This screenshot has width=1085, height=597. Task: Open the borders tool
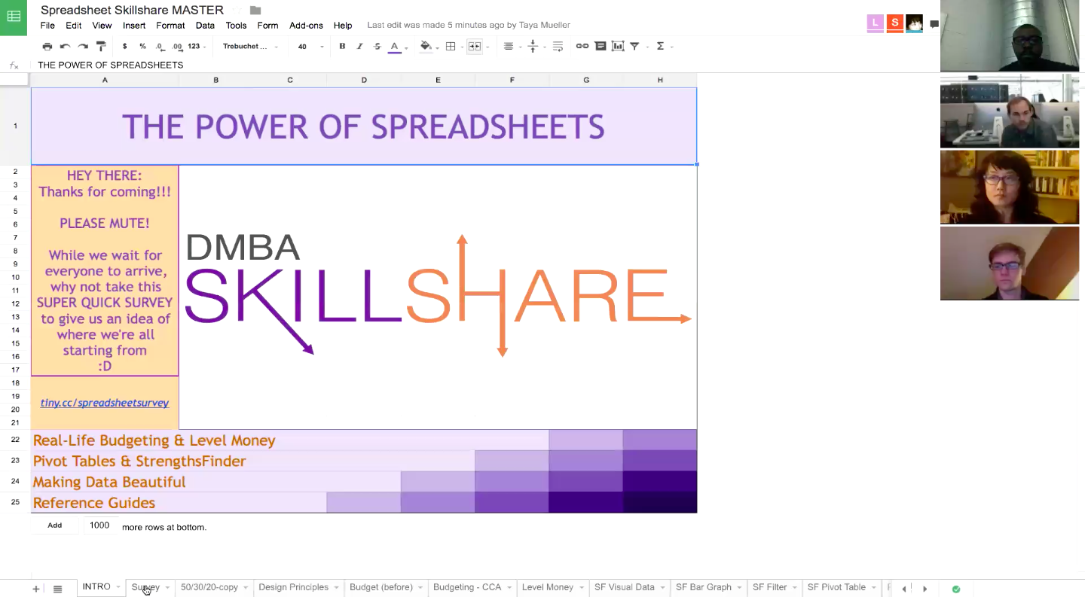click(x=451, y=47)
